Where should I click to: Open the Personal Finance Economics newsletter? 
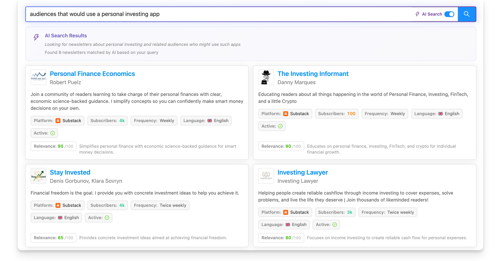92,74
